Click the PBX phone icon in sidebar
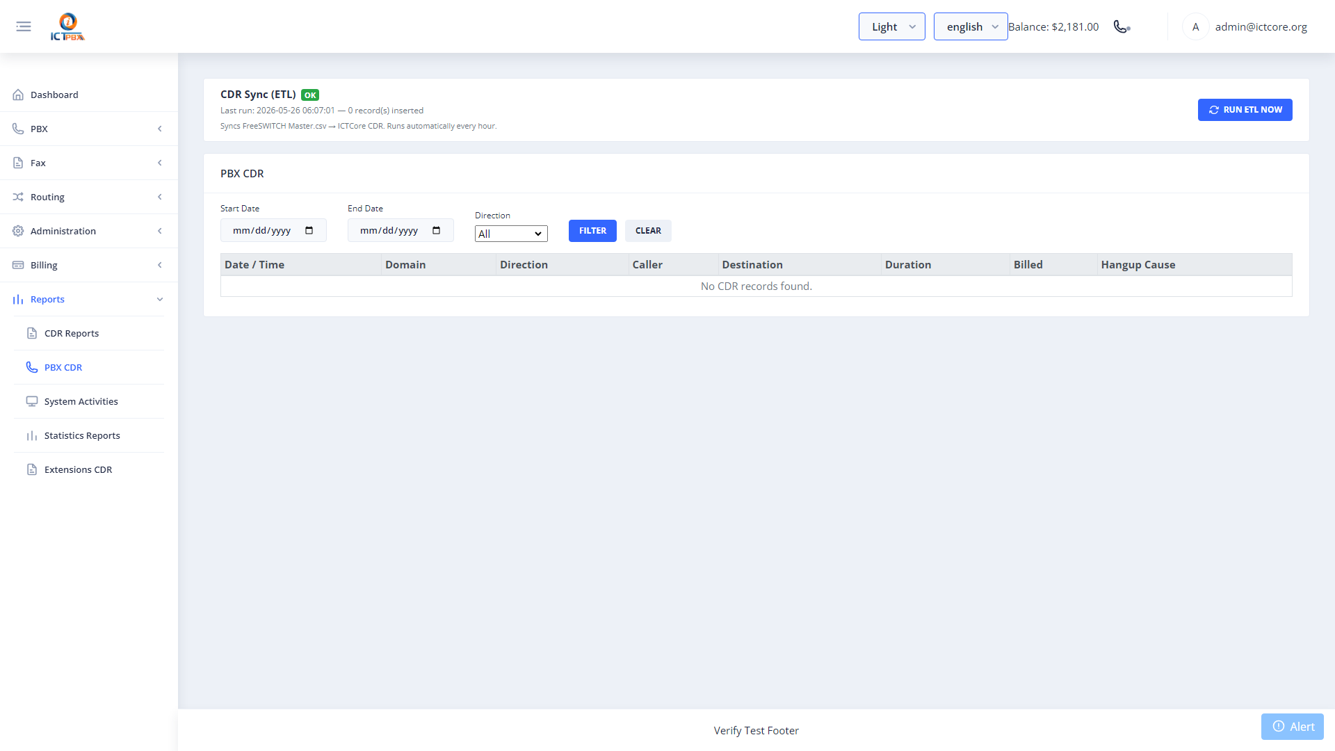Viewport: 1335px width, 751px height. [x=18, y=129]
